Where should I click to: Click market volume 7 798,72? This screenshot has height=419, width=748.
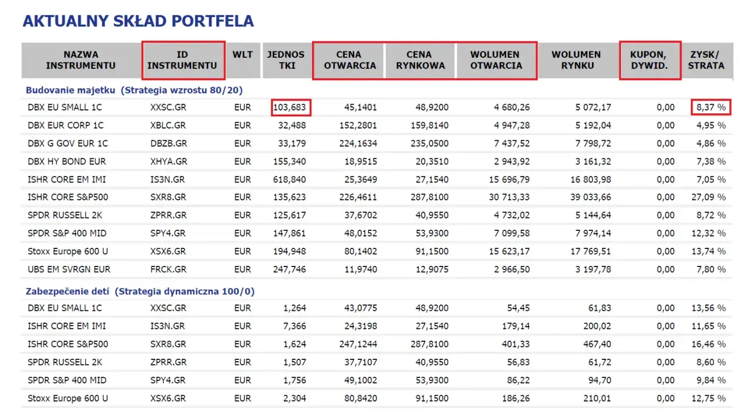click(x=593, y=144)
